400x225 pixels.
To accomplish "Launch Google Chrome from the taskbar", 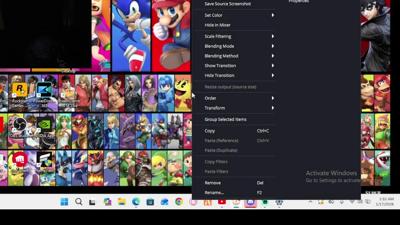I will (x=179, y=202).
